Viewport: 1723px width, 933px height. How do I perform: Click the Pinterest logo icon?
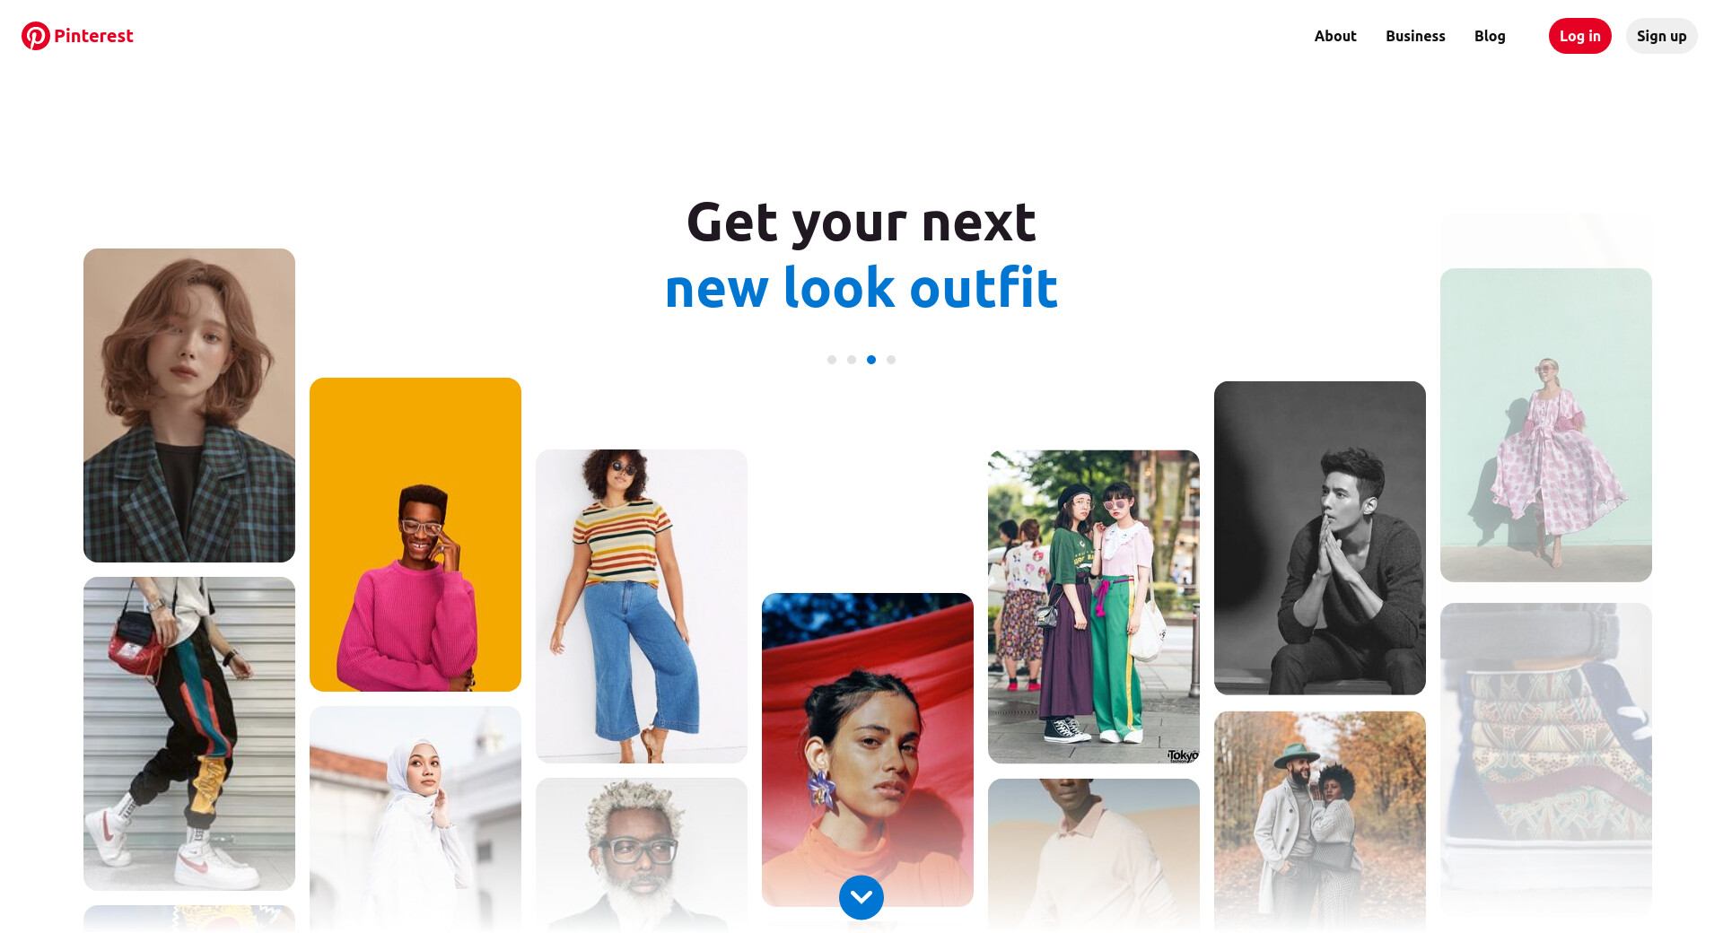[36, 36]
